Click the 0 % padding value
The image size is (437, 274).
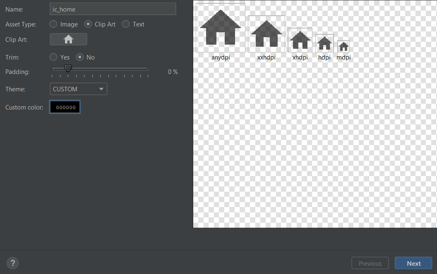173,72
